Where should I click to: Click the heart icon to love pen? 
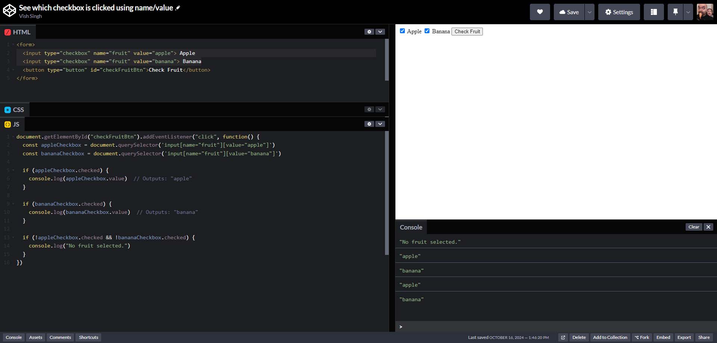540,12
